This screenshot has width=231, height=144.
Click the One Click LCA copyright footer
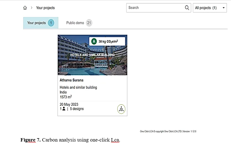coord(168,131)
